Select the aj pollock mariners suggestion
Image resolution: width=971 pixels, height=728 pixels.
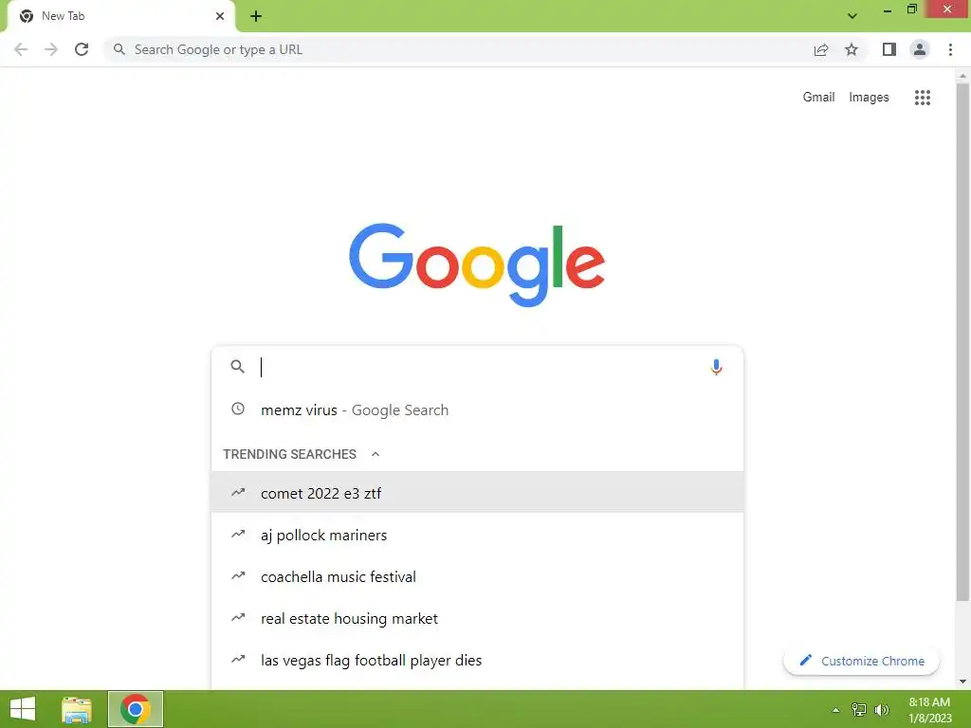point(477,535)
